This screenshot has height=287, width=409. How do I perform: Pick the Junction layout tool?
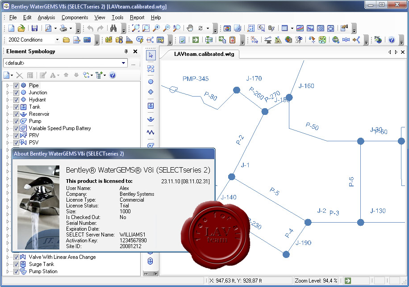[x=150, y=82]
